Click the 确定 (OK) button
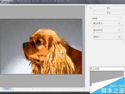The width and height of the screenshot is (125, 94). pos(108,8)
